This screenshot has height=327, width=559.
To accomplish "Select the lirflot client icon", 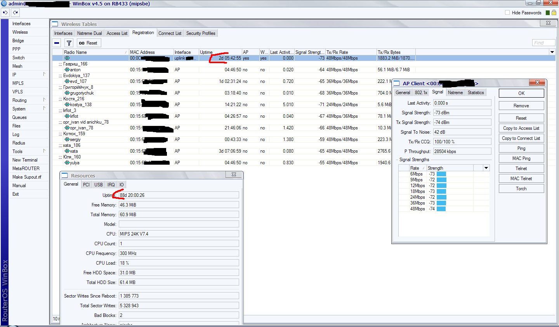I will [x=67, y=116].
